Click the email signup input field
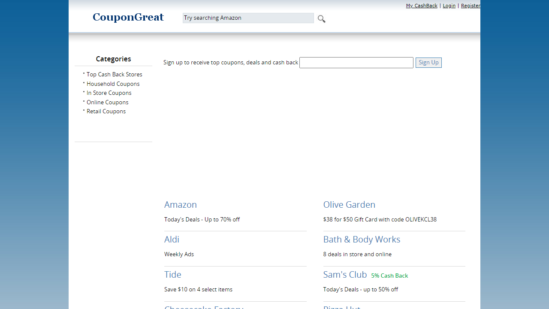Viewport: 549px width, 309px height. point(356,63)
